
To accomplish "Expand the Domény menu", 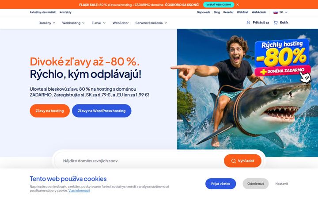I will click(47, 23).
